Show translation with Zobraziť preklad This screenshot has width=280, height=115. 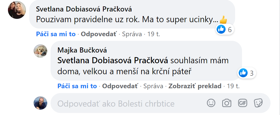tap(195, 86)
